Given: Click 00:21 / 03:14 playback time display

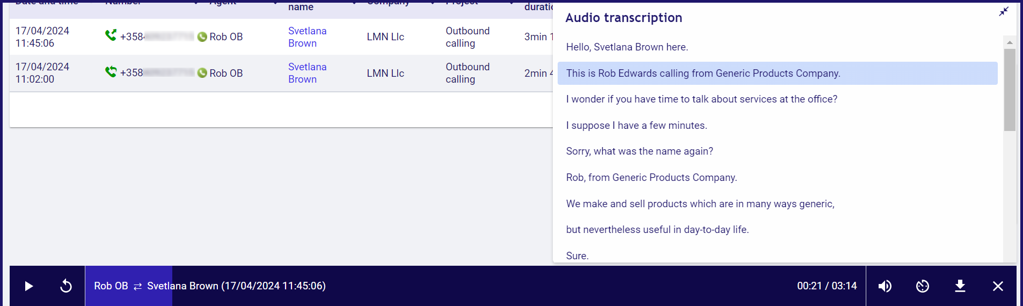Looking at the screenshot, I should (x=827, y=286).
